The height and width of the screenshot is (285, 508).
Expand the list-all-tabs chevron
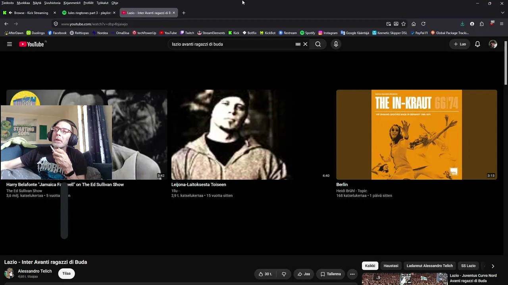click(503, 13)
